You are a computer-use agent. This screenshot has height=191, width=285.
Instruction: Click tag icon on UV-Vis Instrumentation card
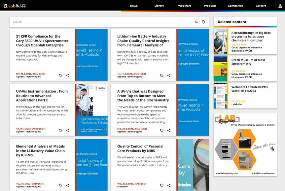pos(60,130)
